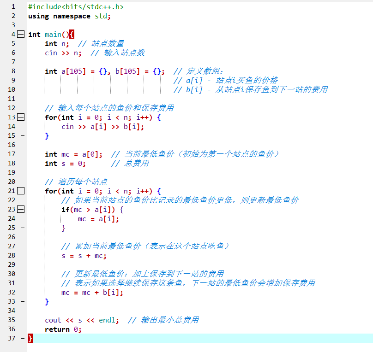373x352 pixels.
Task: Click the comment '// 站点数量'
Action: tap(101, 44)
